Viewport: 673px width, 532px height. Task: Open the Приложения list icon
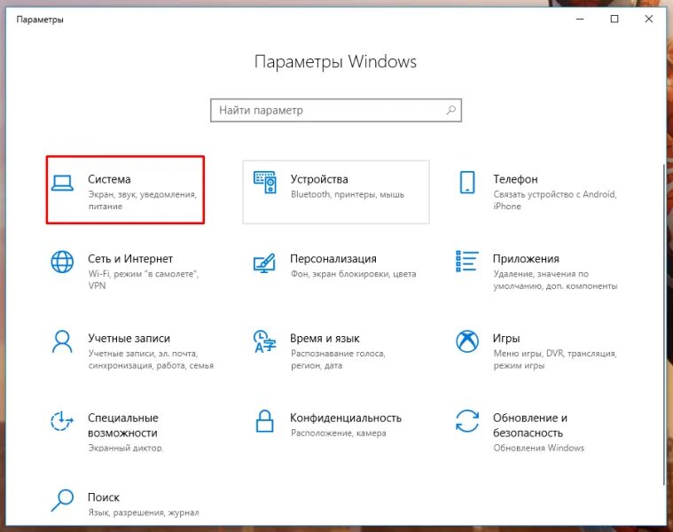click(x=466, y=262)
